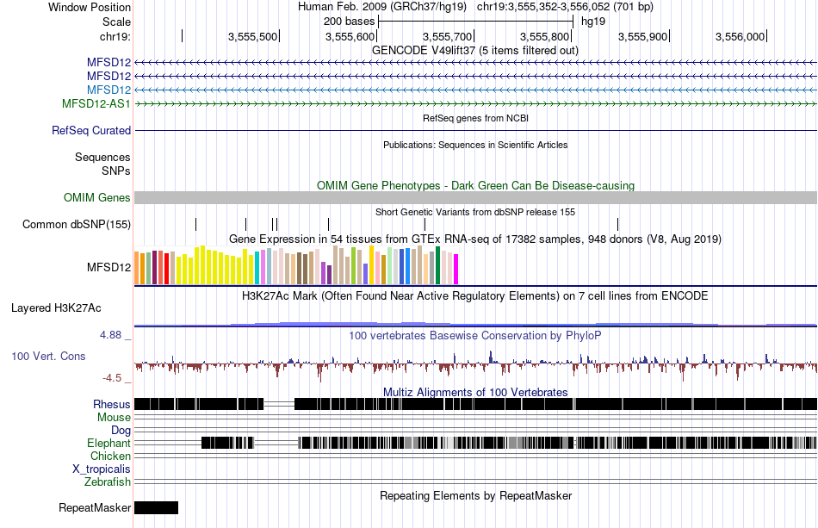
Task: Open the OMIM Gene Phenotypes green title
Action: coord(475,186)
